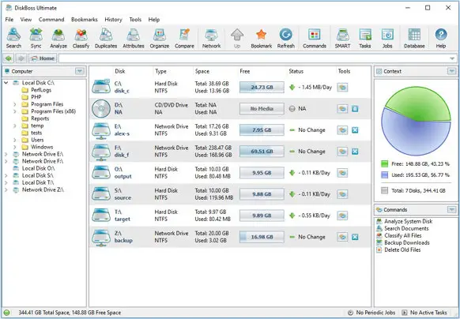Click the Organize toolbar icon
Viewport: 460px width, 319px height.
(160, 39)
